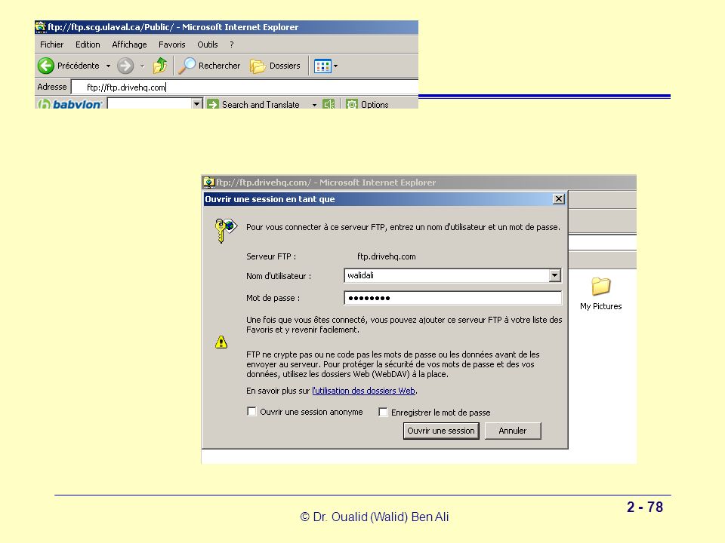Open the Outils menu

[x=208, y=44]
